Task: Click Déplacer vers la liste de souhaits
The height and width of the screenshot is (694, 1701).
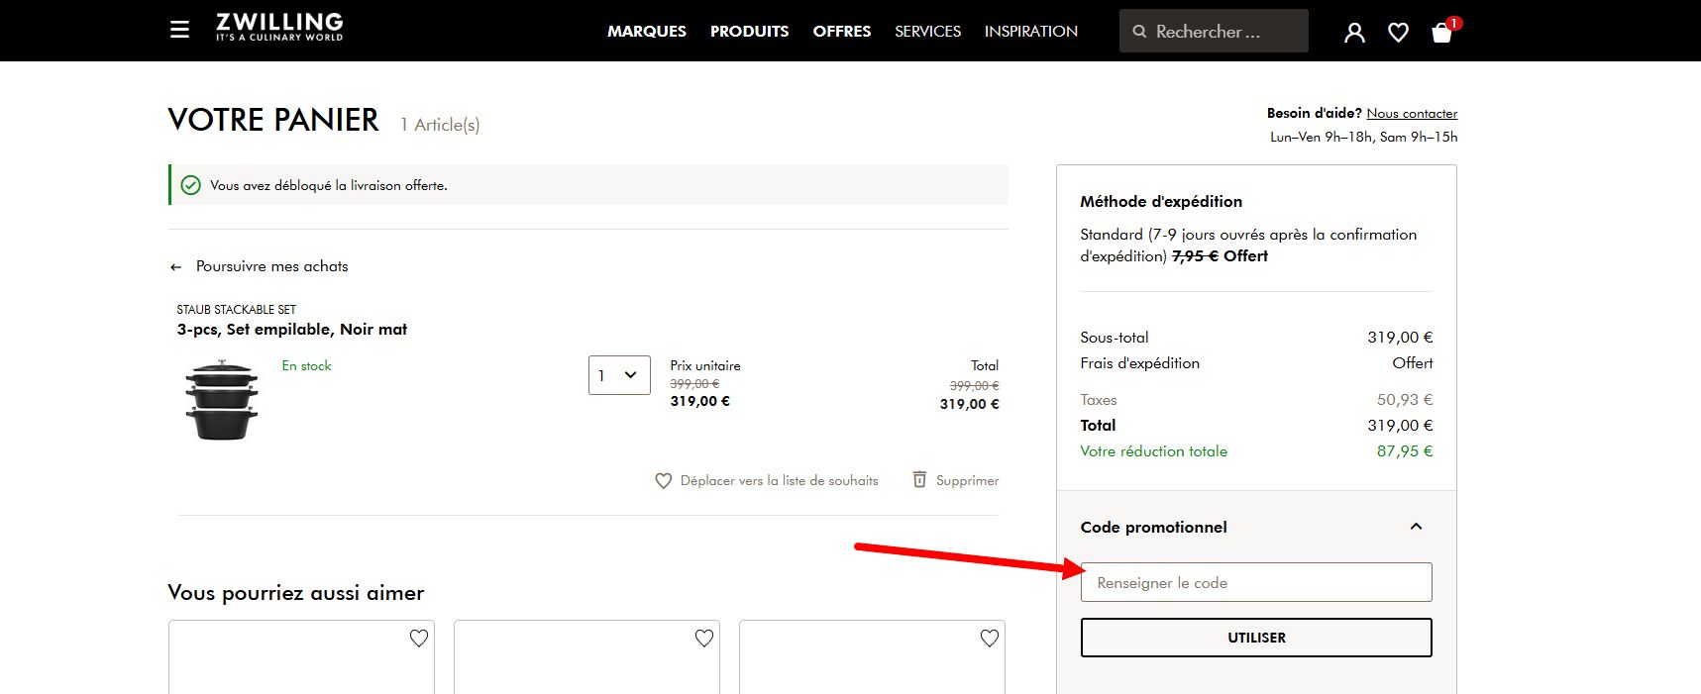Action: point(779,481)
